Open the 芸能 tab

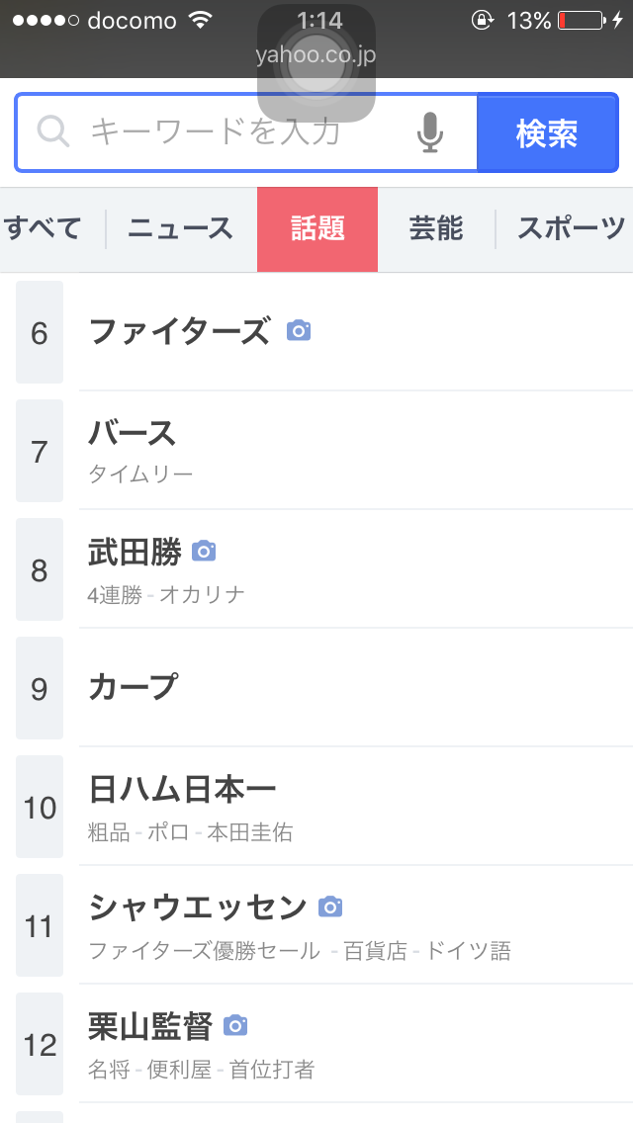pos(436,228)
